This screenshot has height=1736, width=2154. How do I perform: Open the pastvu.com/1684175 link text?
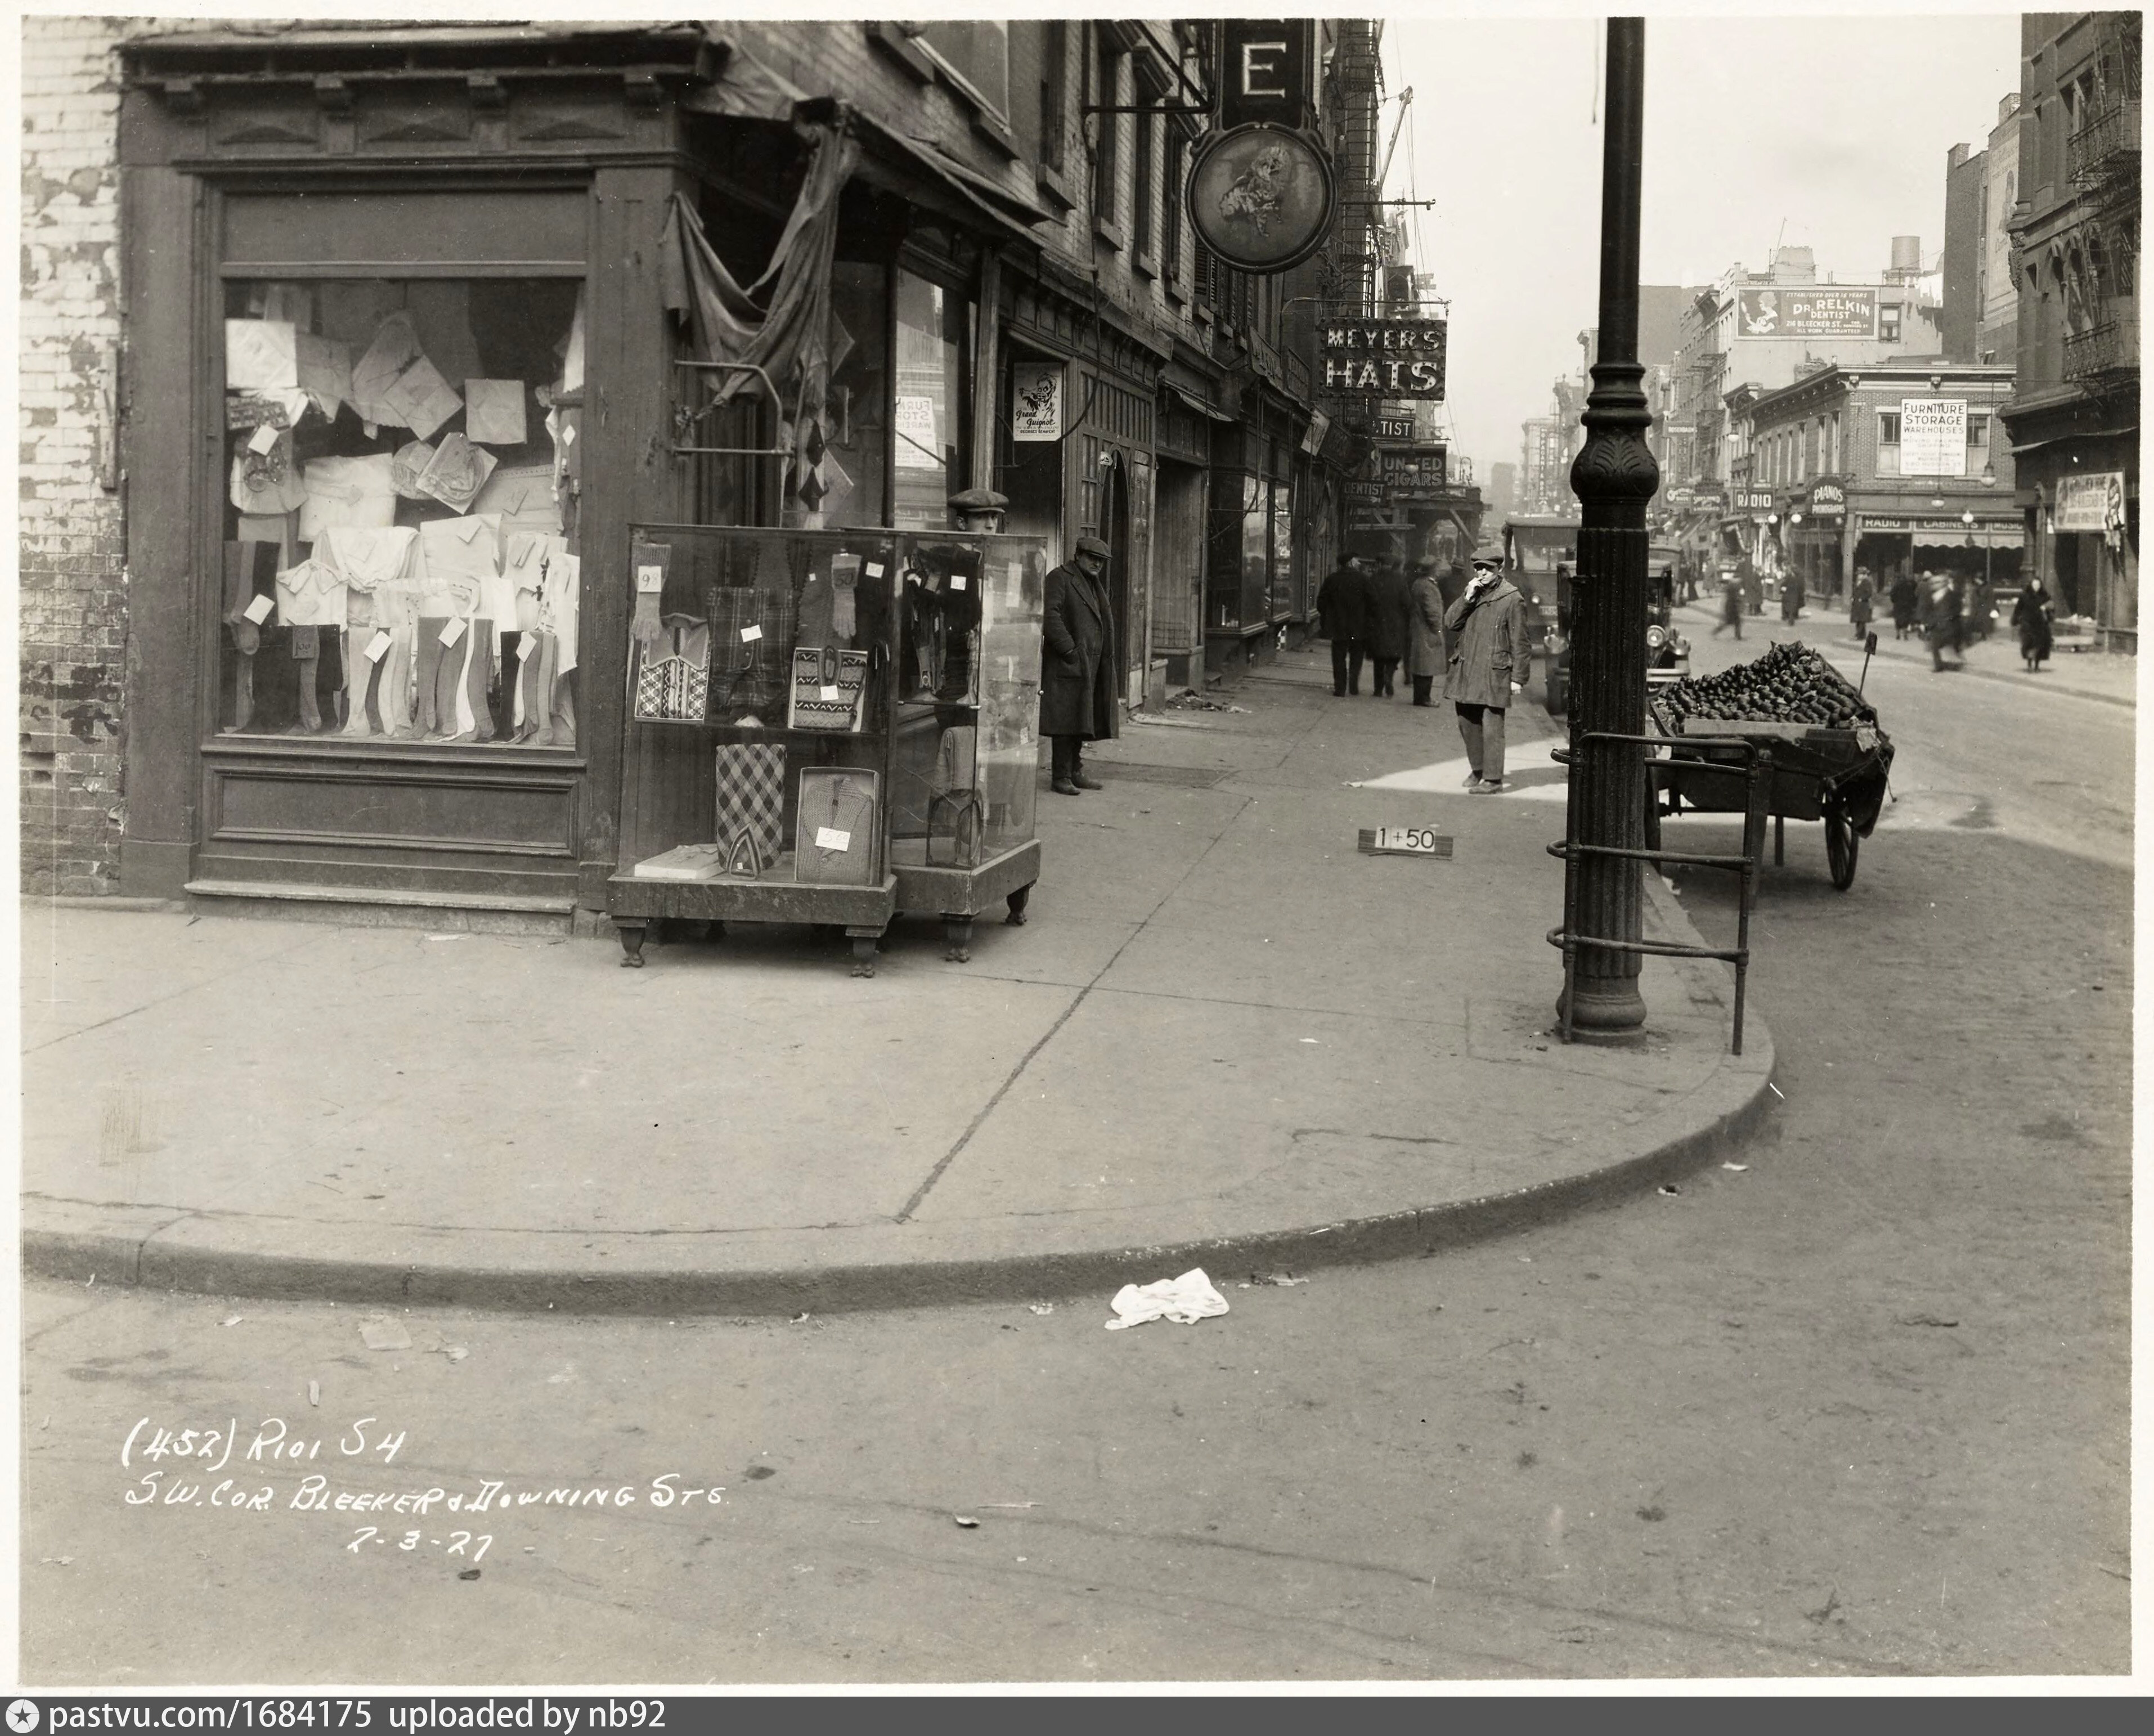point(211,1716)
